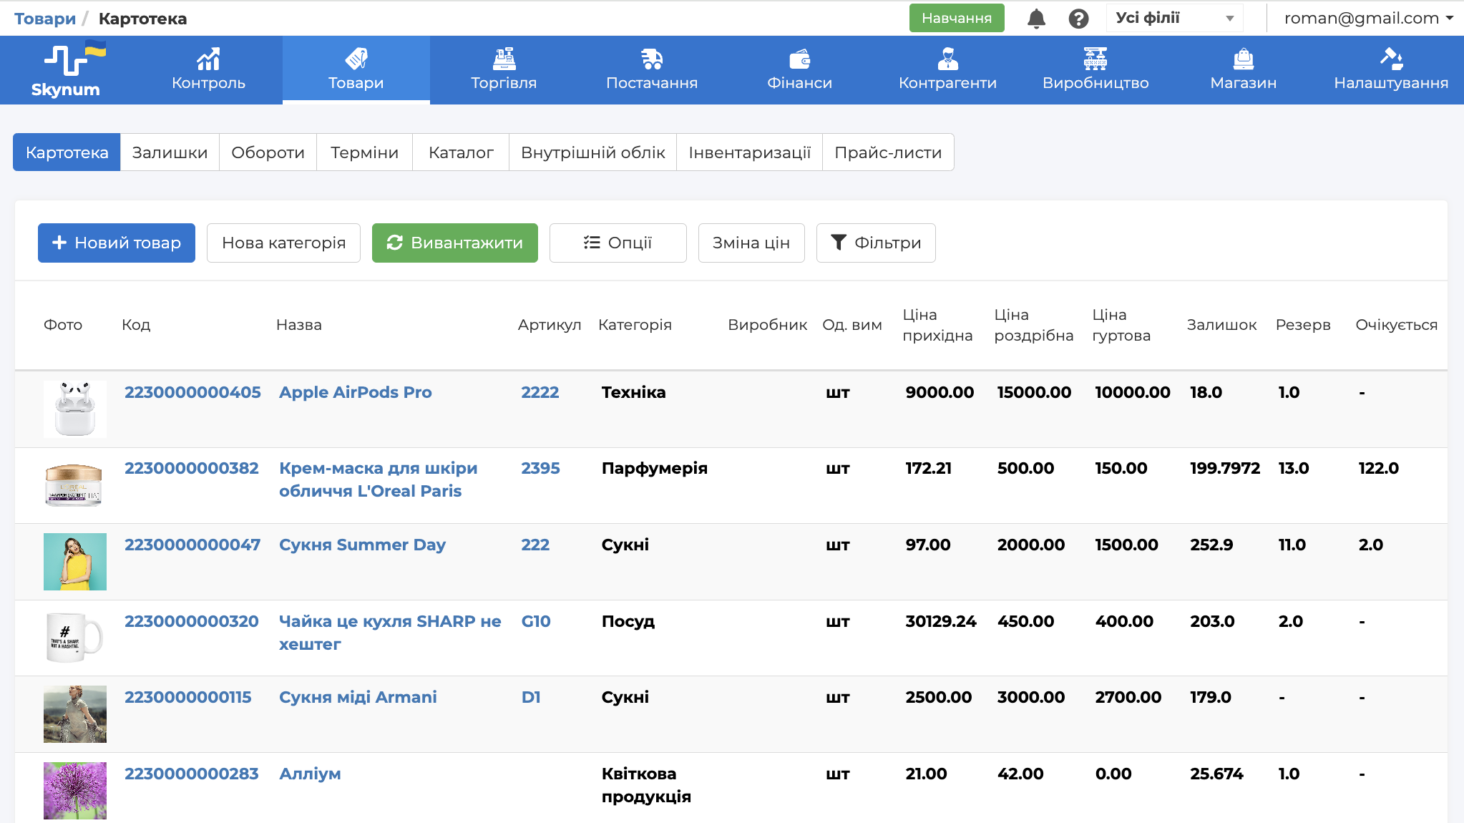Click the Парфумерія category cell

click(654, 468)
